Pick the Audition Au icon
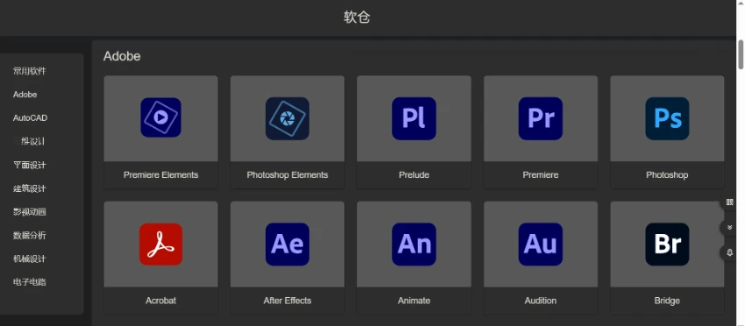The height and width of the screenshot is (326, 745). pyautogui.click(x=540, y=244)
